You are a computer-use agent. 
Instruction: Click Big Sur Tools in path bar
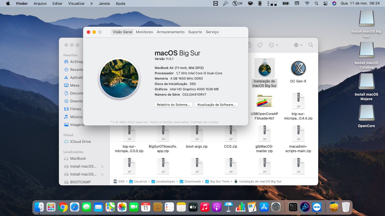pos(217,181)
